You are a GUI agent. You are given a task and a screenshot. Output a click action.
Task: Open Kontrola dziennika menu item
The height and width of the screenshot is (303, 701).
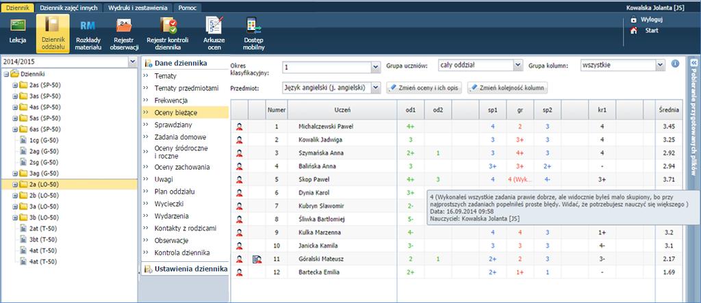(x=182, y=252)
